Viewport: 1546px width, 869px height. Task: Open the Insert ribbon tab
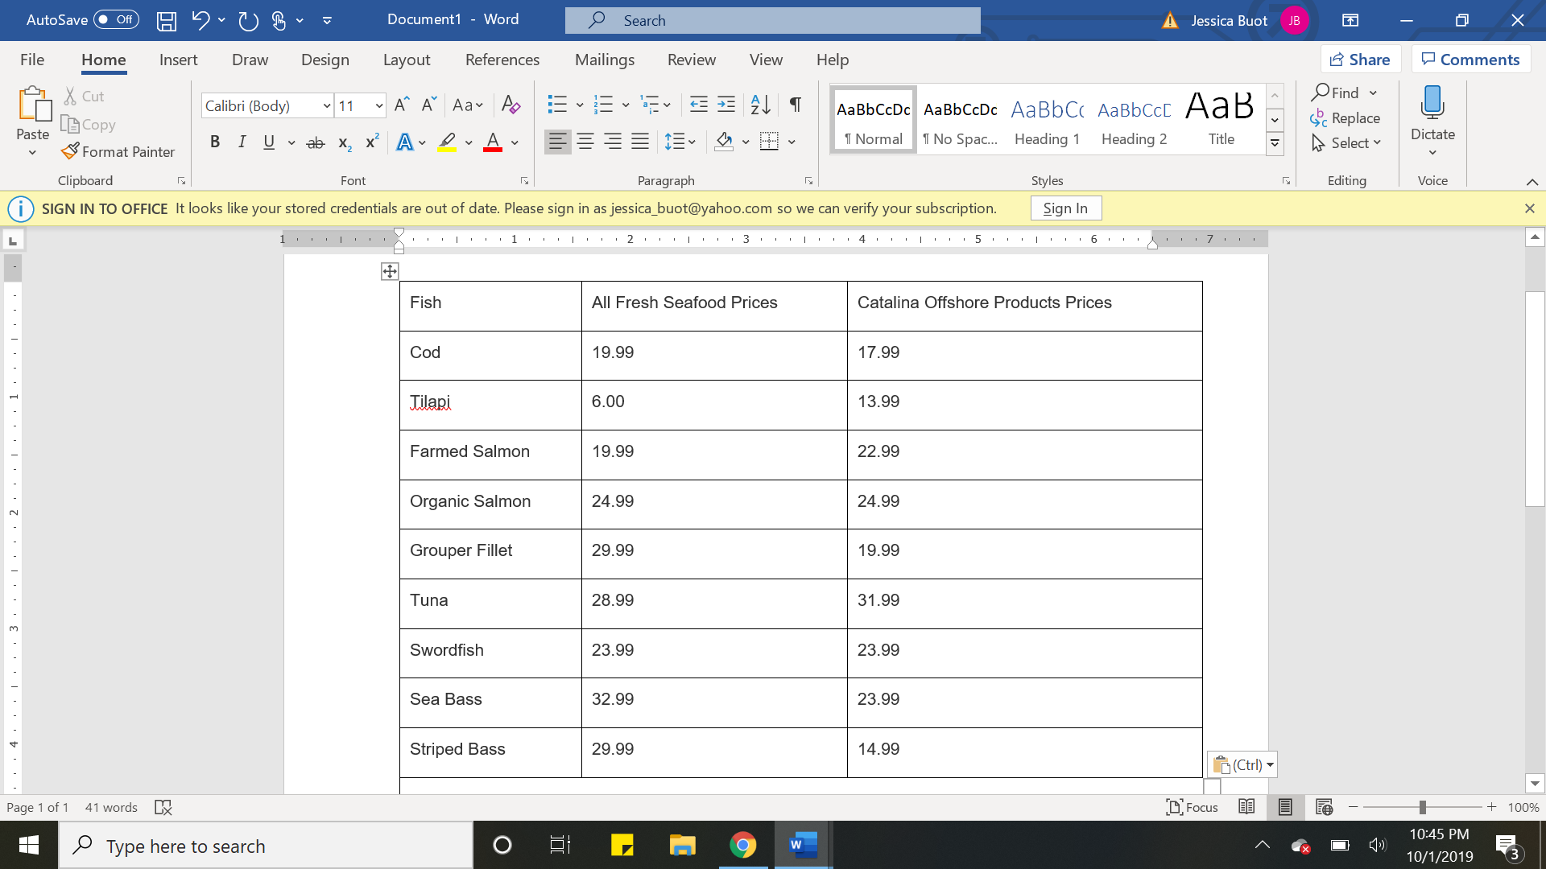[178, 60]
